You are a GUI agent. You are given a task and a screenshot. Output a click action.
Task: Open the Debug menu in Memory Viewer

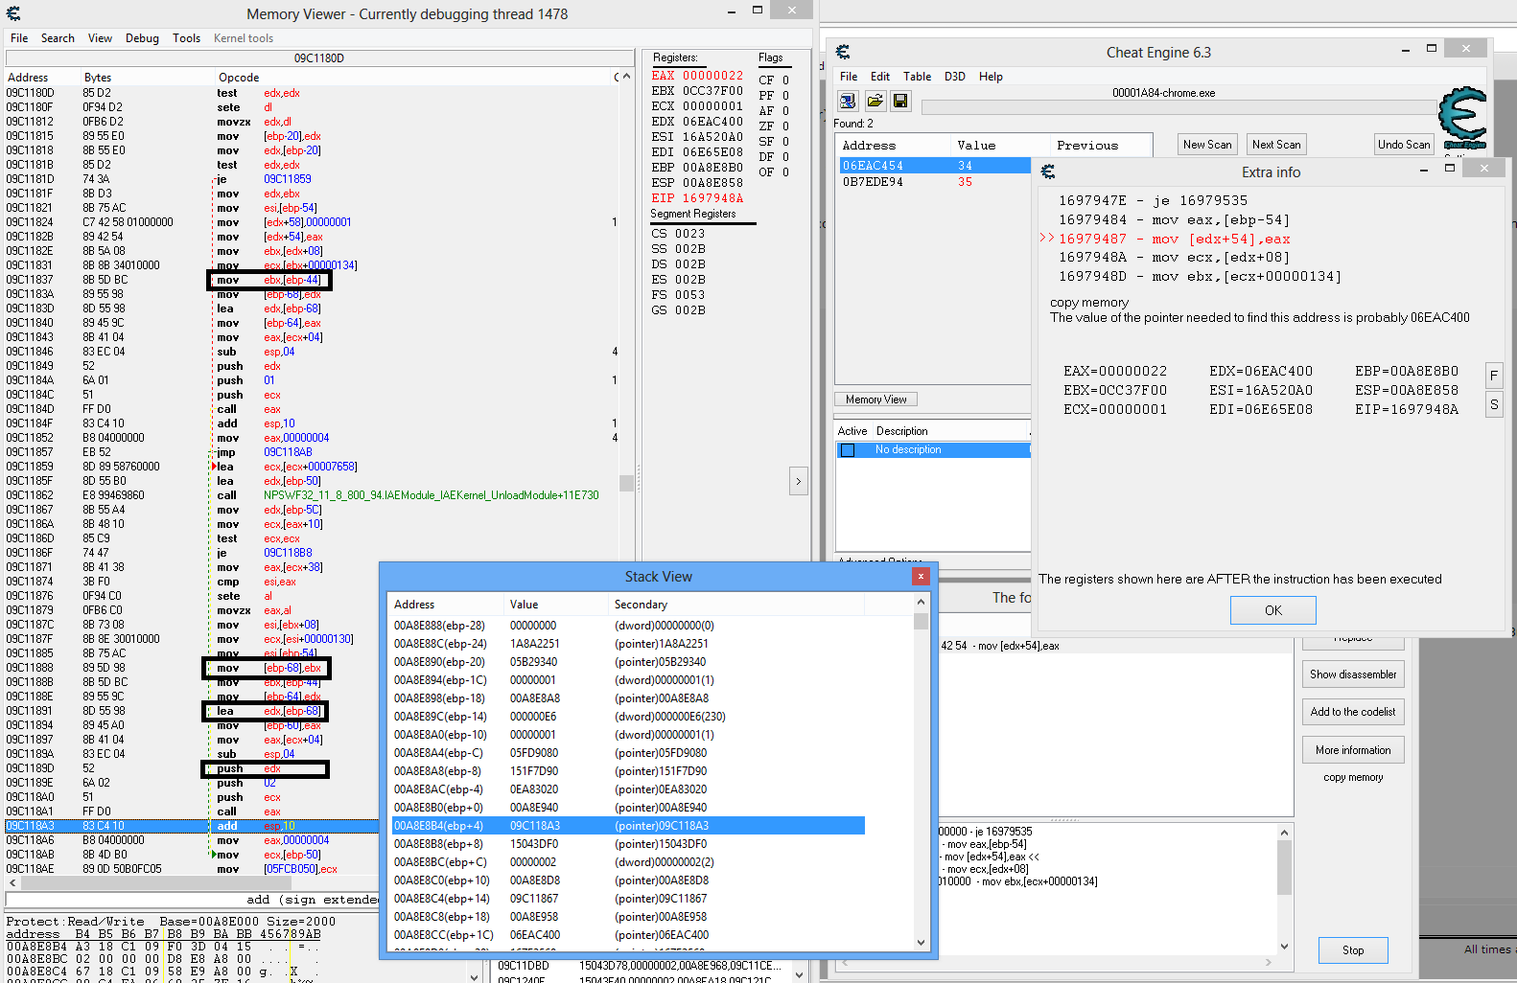(x=142, y=38)
